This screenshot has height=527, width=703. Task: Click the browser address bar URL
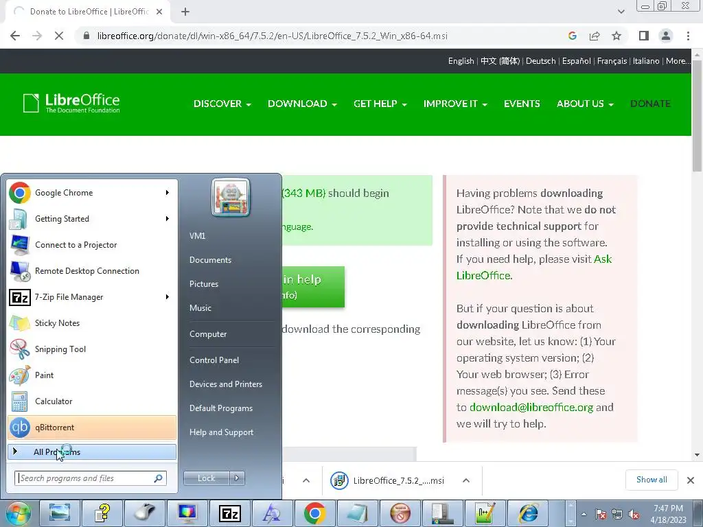coord(272,36)
